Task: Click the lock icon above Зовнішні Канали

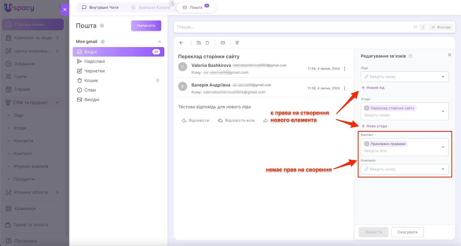Action: (172, 3)
